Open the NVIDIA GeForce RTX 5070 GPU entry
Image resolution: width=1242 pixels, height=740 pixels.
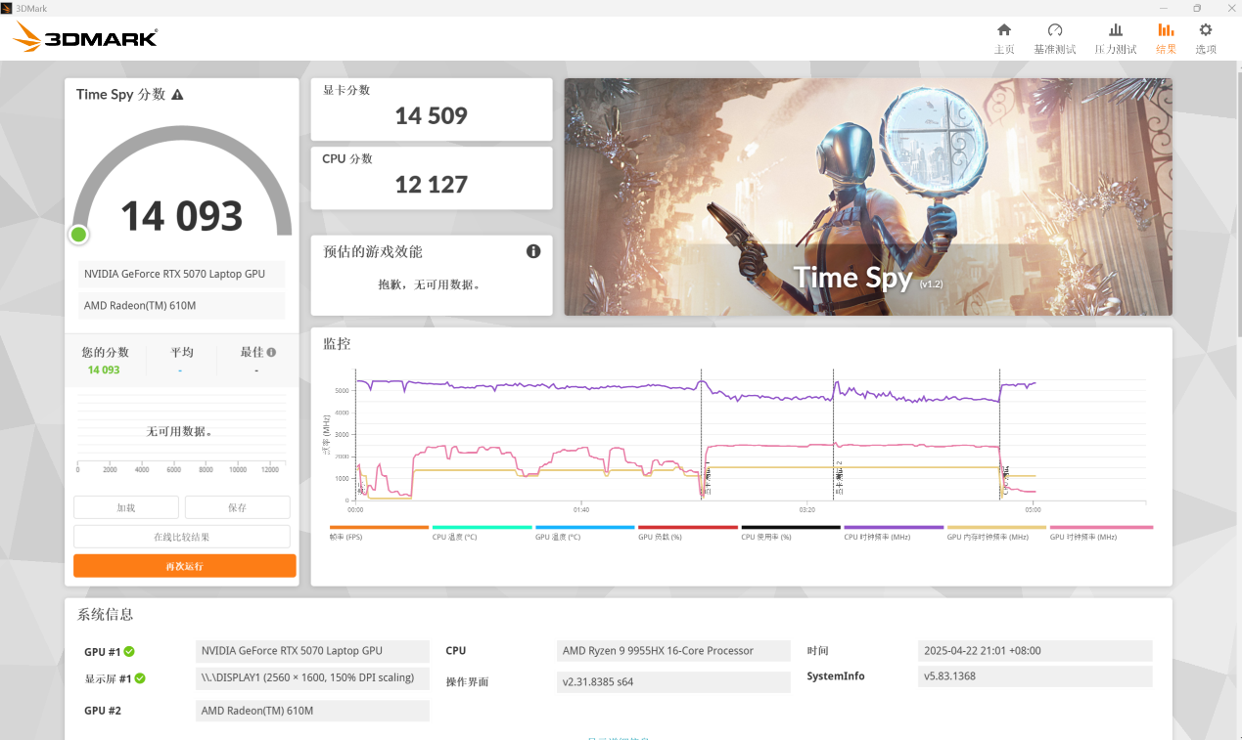[182, 274]
